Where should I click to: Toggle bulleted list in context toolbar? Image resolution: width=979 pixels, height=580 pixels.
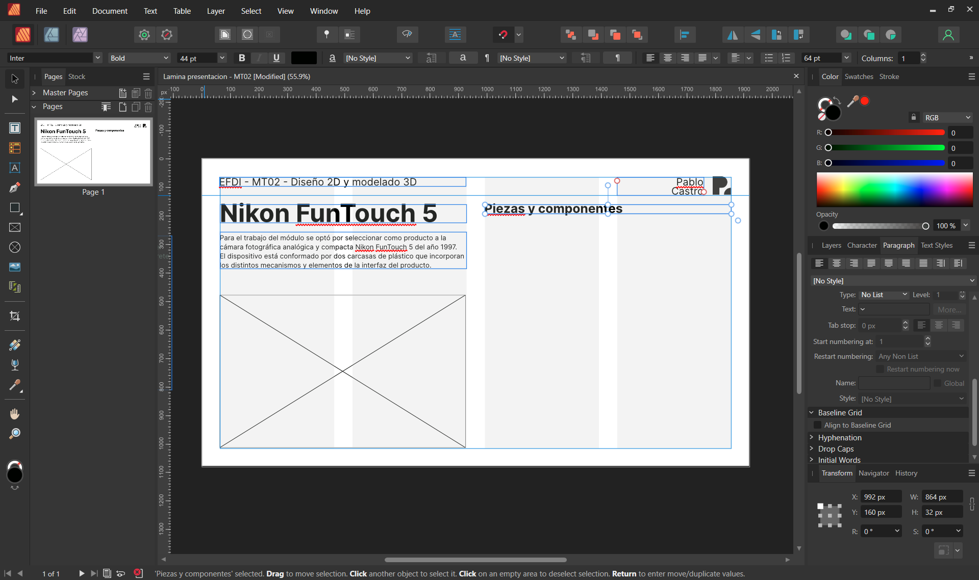[769, 58]
